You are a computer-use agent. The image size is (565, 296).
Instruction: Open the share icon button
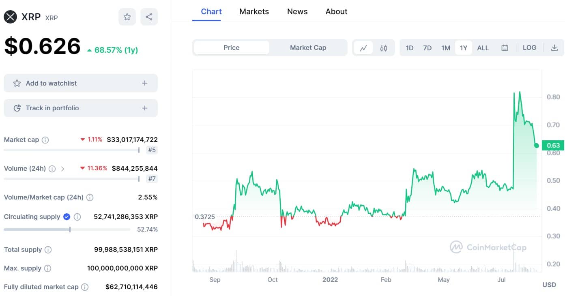point(149,17)
